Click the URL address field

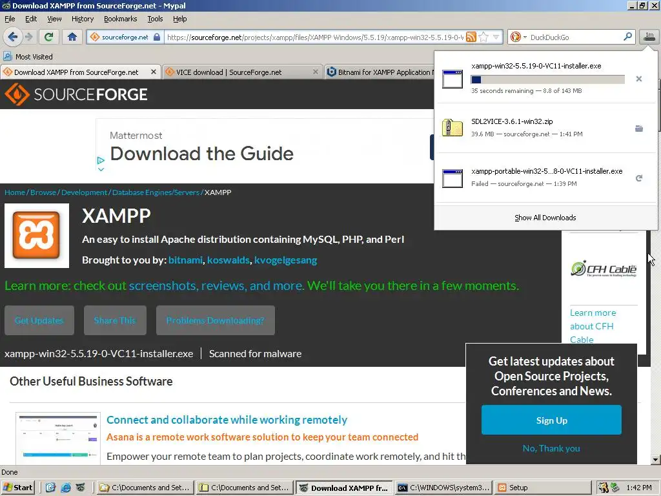[315, 37]
